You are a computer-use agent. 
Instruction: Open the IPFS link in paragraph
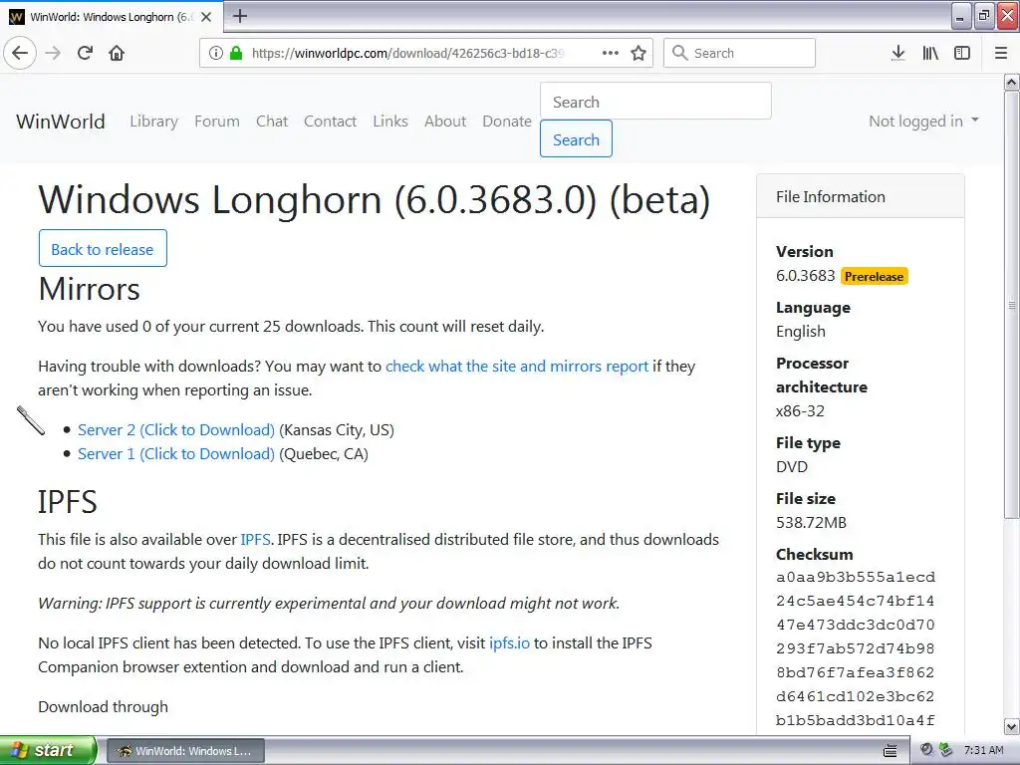(255, 539)
